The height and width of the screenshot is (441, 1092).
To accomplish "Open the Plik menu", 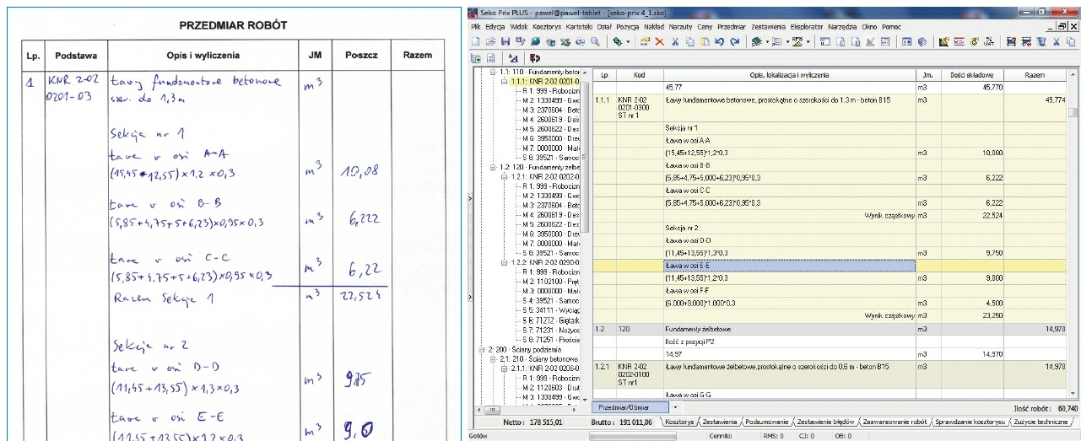I will [x=476, y=28].
